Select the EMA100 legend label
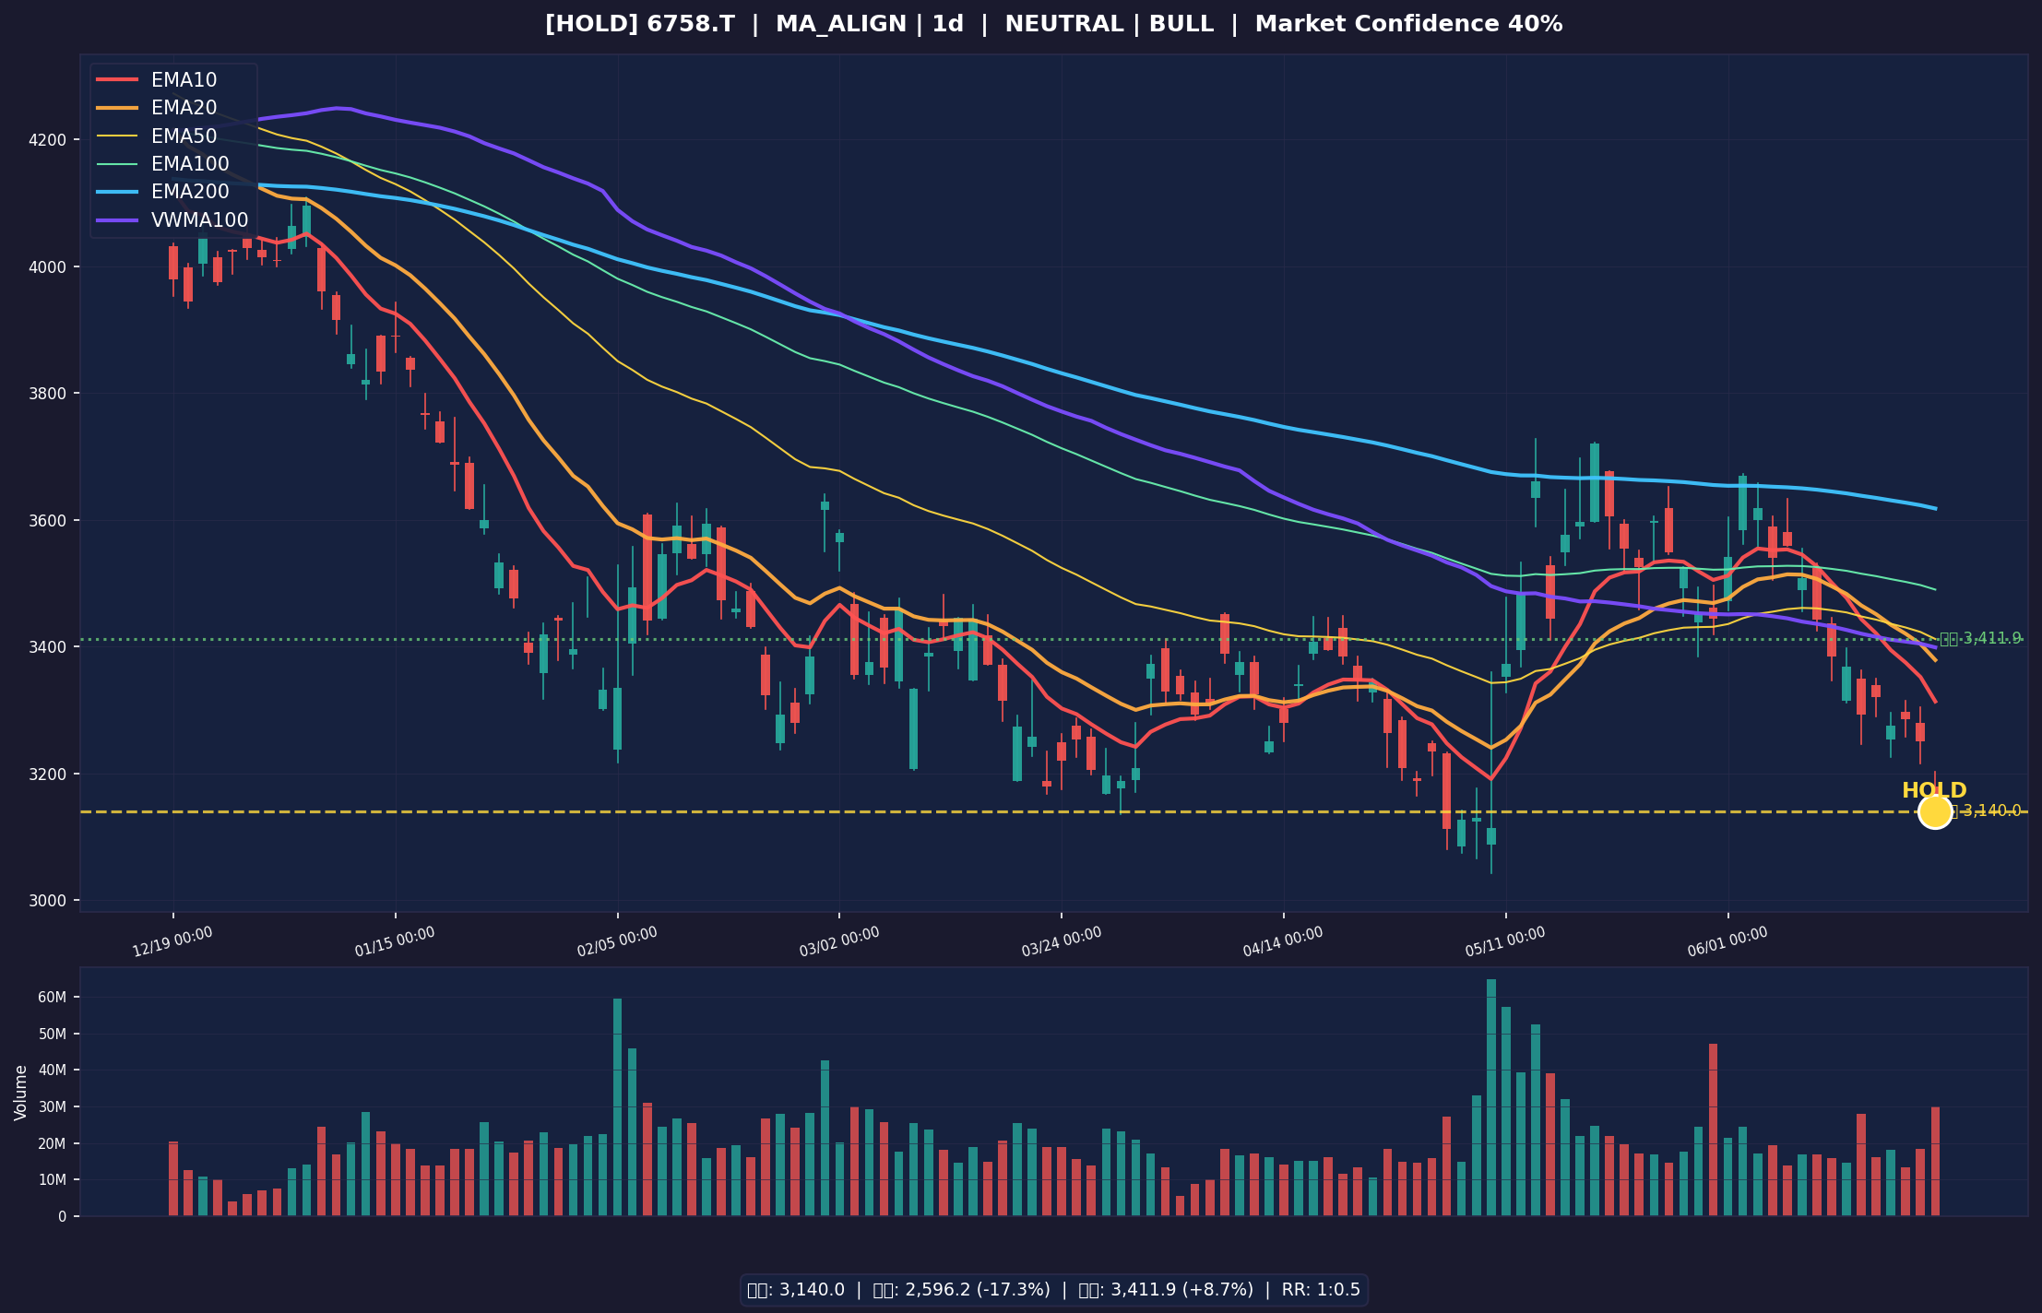2042x1313 pixels. click(x=190, y=164)
